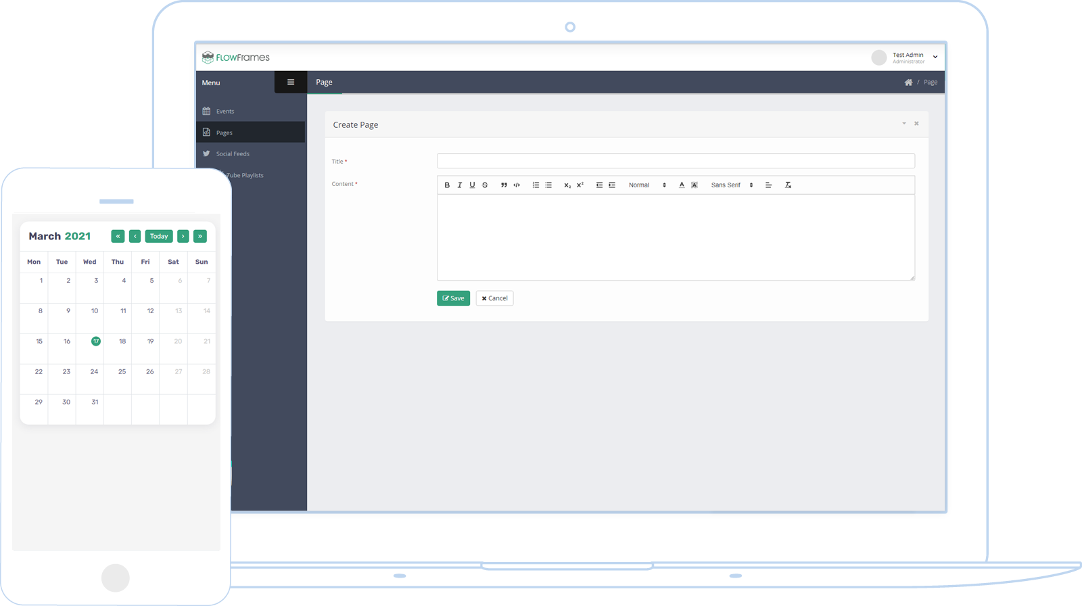Insert a blockquote in the content editor
The width and height of the screenshot is (1082, 606).
click(x=504, y=185)
